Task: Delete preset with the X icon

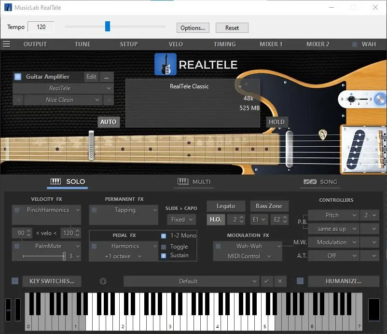Action: (280, 281)
